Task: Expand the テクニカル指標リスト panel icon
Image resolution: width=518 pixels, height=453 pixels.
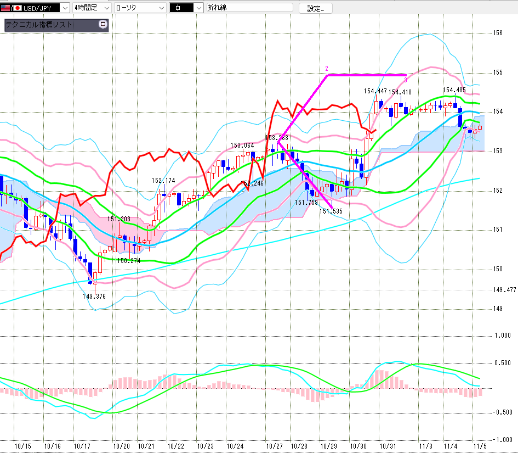Action: point(102,25)
